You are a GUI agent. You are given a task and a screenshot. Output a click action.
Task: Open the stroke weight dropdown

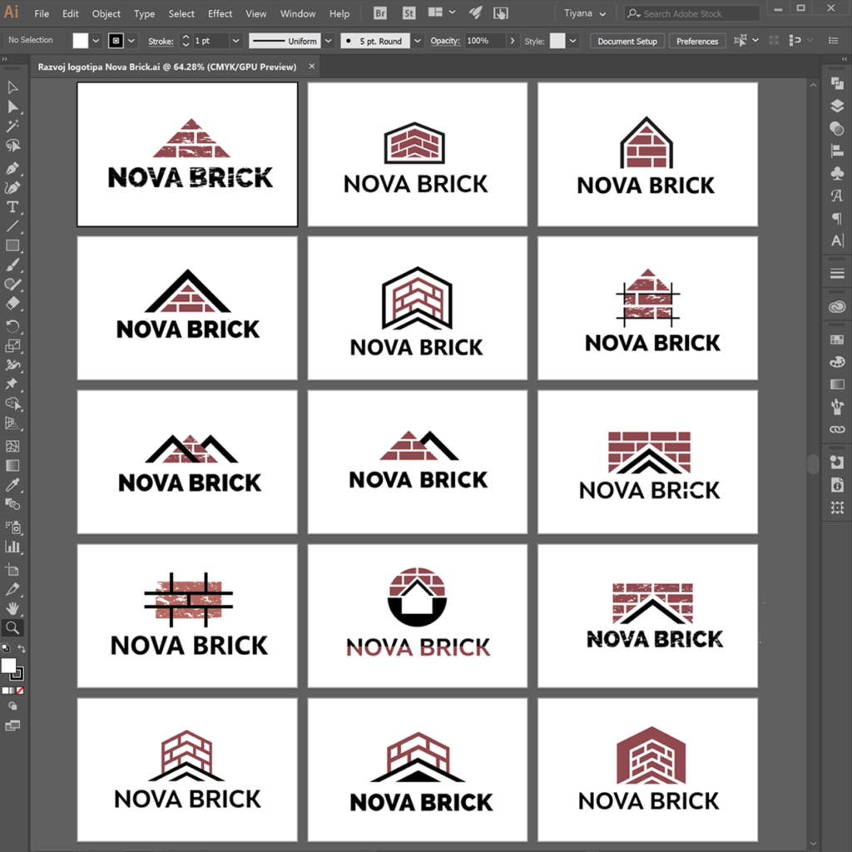(x=235, y=40)
